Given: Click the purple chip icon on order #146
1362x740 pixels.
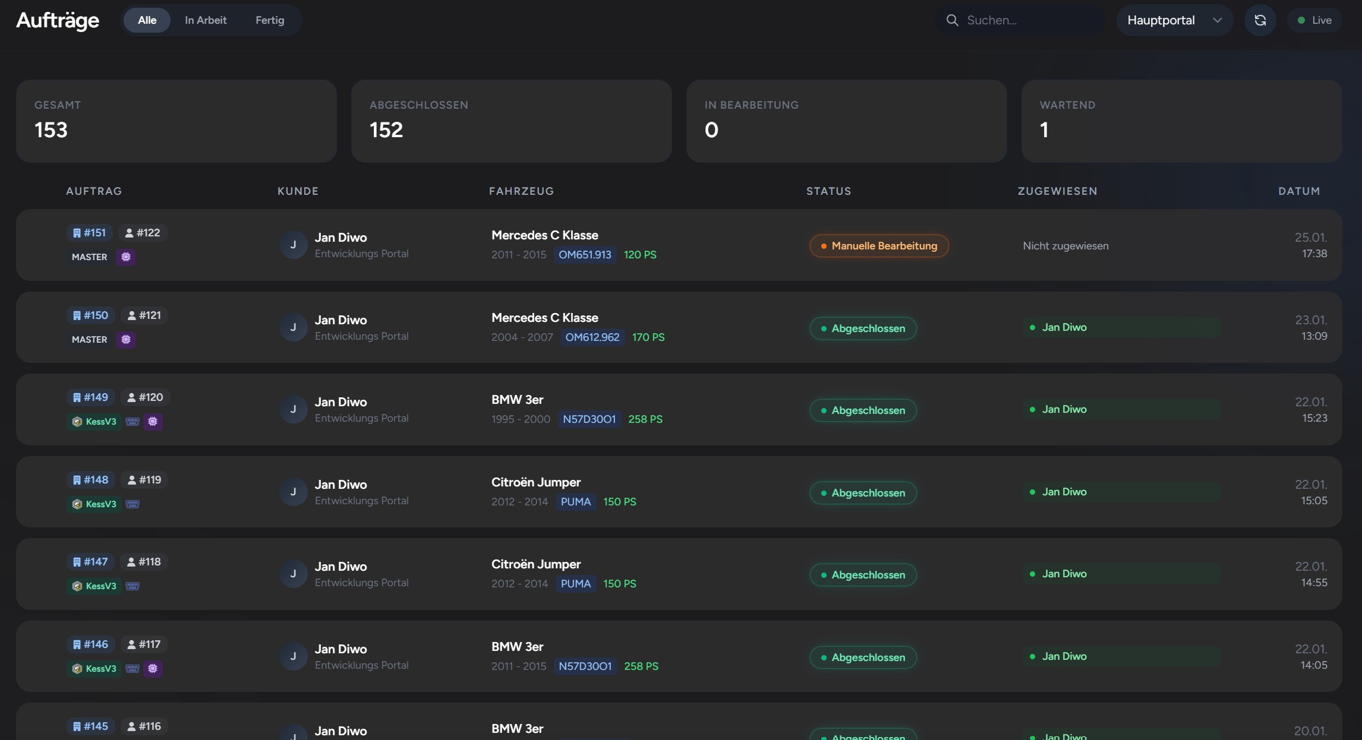Looking at the screenshot, I should click(x=153, y=669).
